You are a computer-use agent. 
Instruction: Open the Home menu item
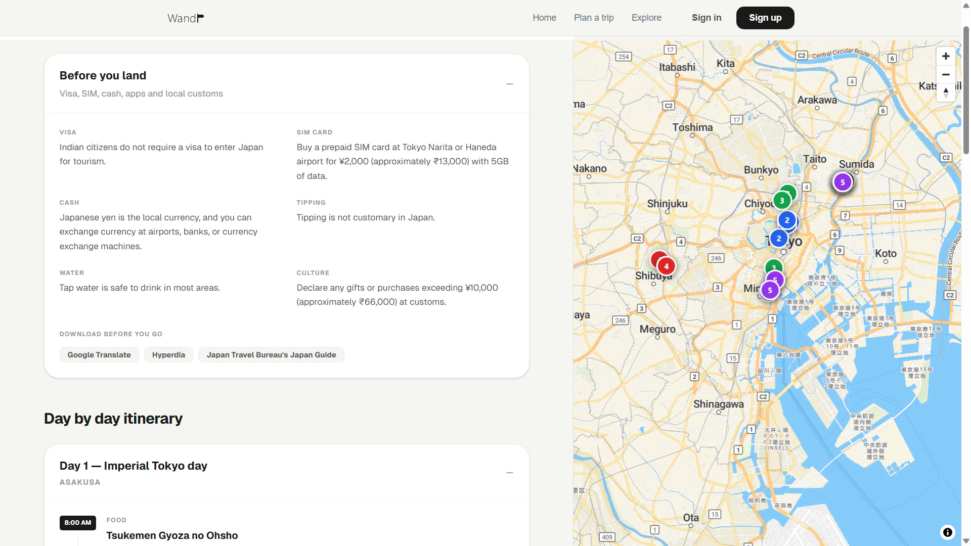(x=544, y=18)
